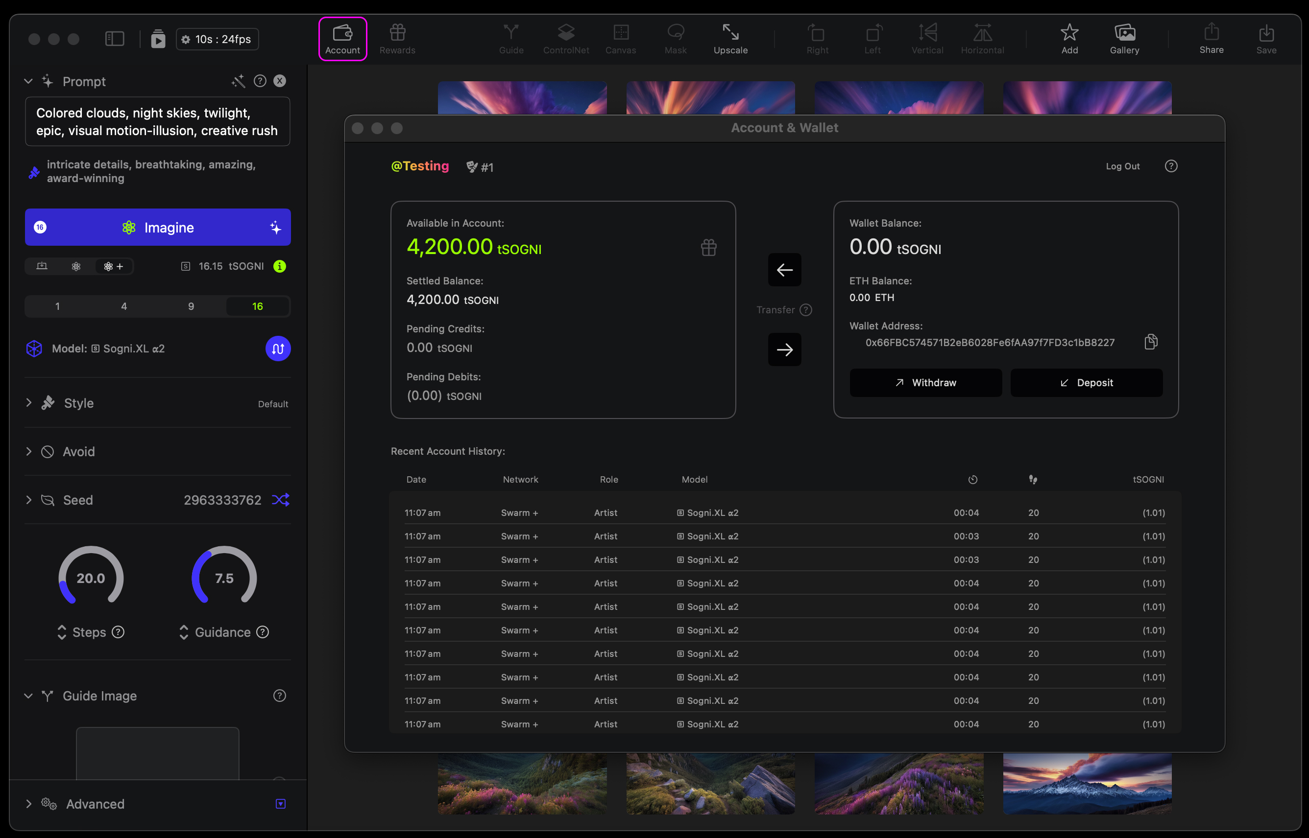This screenshot has width=1309, height=838.
Task: Click the magic wand prompt enhancer icon
Action: [238, 81]
